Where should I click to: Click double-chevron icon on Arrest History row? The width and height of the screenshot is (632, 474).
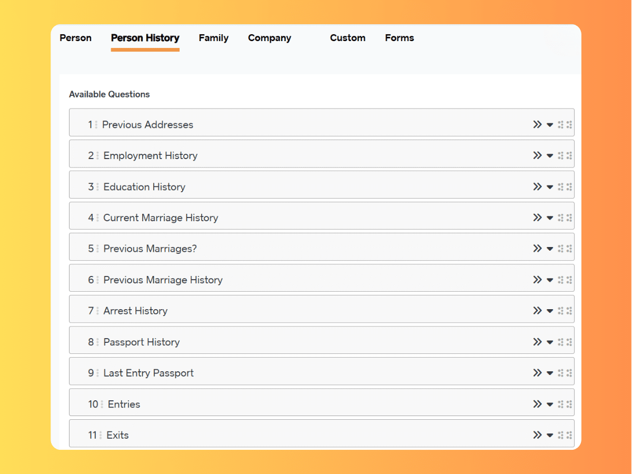click(537, 311)
